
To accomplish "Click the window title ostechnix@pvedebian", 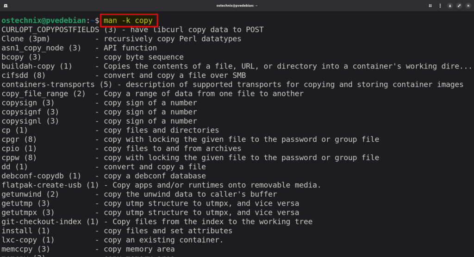I will tap(237, 6).
